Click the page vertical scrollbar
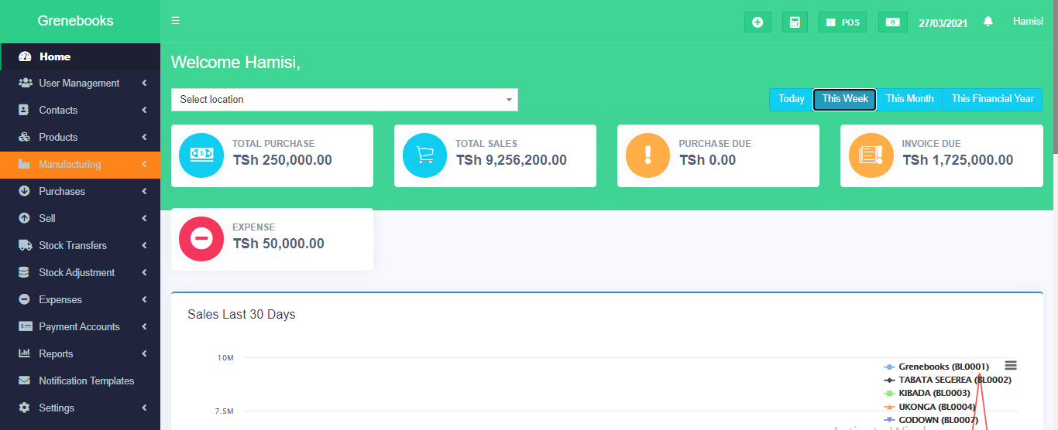Image resolution: width=1058 pixels, height=430 pixels. [1053, 77]
